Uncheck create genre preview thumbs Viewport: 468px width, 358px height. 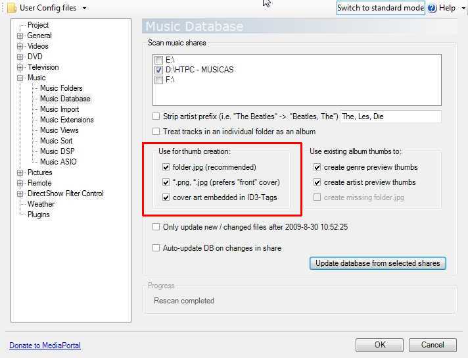(317, 167)
